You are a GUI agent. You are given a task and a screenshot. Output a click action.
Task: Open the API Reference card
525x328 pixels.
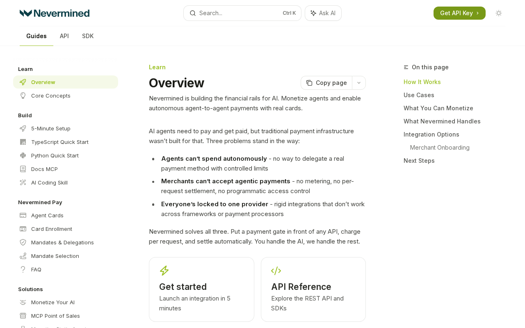click(313, 289)
